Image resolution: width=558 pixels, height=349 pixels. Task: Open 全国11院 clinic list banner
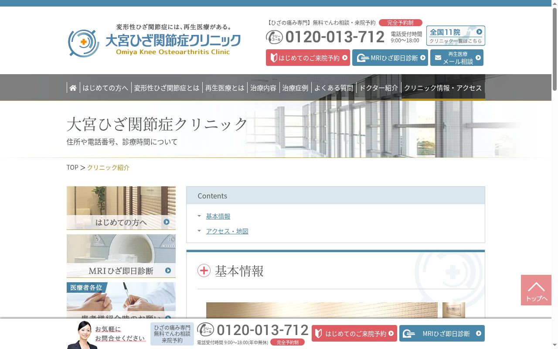click(x=456, y=36)
